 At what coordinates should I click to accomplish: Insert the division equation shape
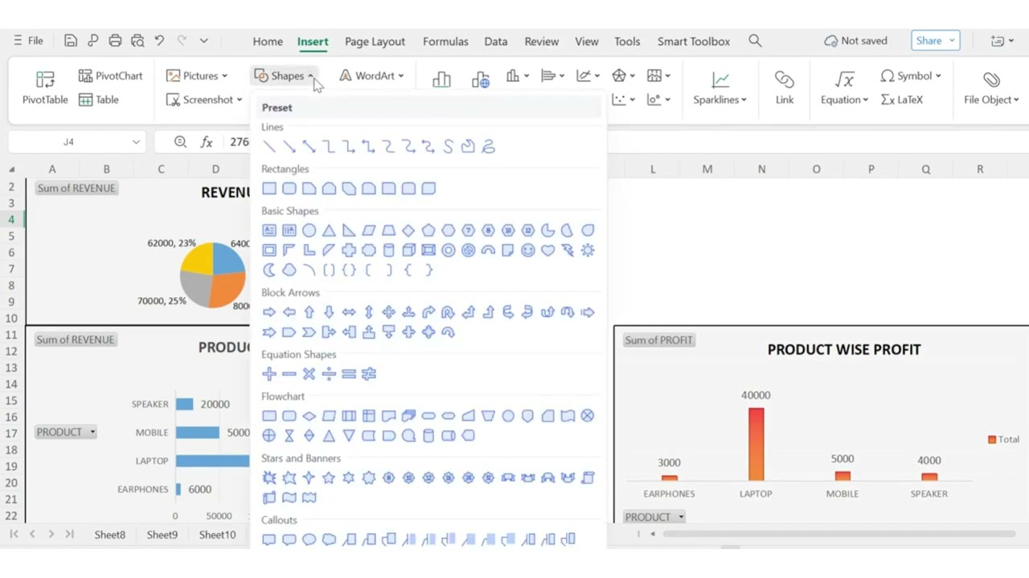pos(329,374)
